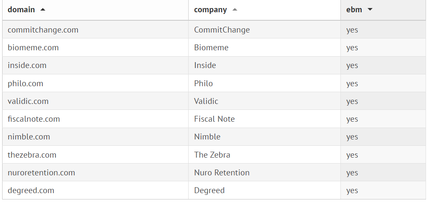Click the validic.com domain cell
429x202 pixels.
[x=28, y=101]
